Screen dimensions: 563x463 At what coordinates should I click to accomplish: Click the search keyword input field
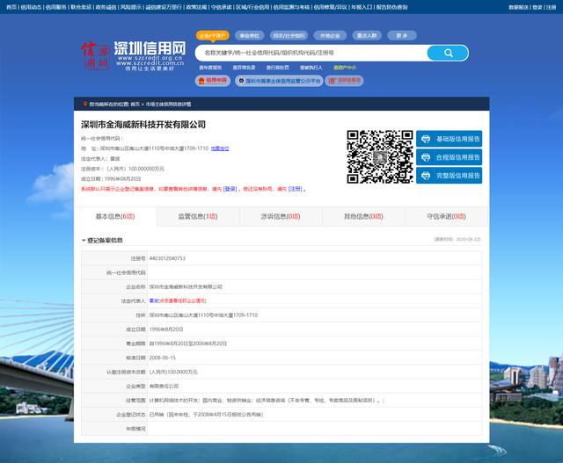tap(311, 53)
